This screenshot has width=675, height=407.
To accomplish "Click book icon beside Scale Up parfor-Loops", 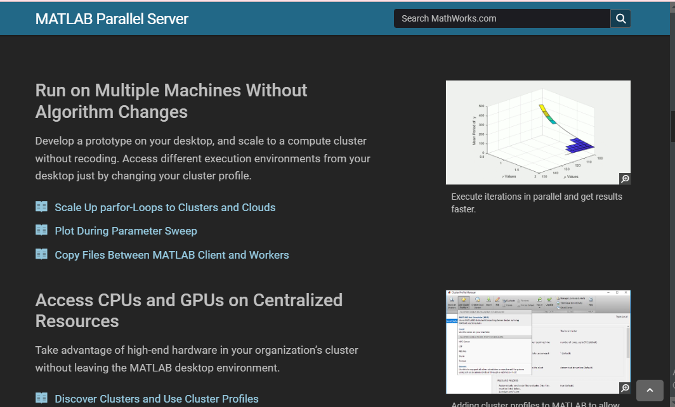I will coord(41,207).
